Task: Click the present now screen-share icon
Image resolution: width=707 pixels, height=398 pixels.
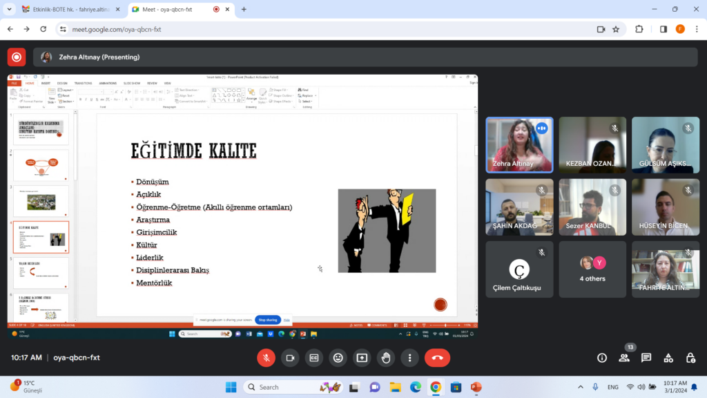Action: pos(362,357)
